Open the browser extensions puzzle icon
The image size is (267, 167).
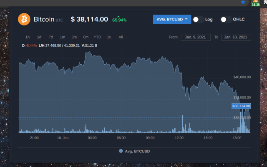pos(265,2)
